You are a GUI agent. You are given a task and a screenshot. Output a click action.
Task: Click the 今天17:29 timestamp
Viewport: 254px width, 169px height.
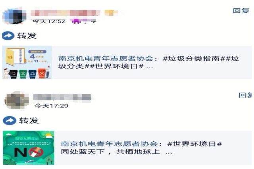[51, 106]
